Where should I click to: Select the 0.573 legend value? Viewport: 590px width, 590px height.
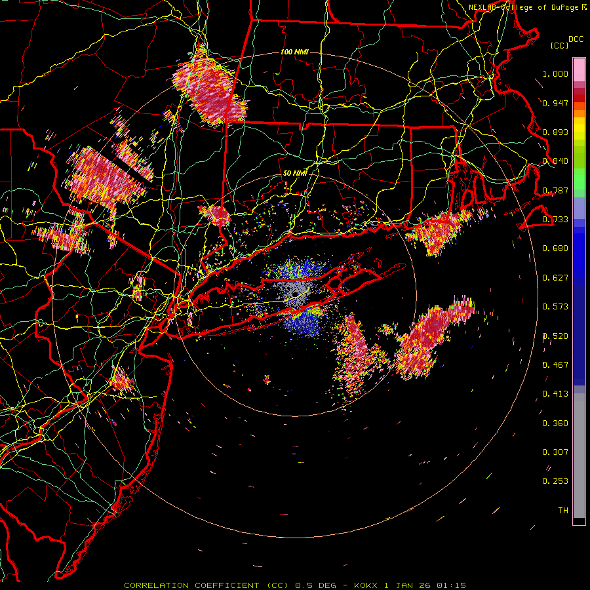click(555, 307)
